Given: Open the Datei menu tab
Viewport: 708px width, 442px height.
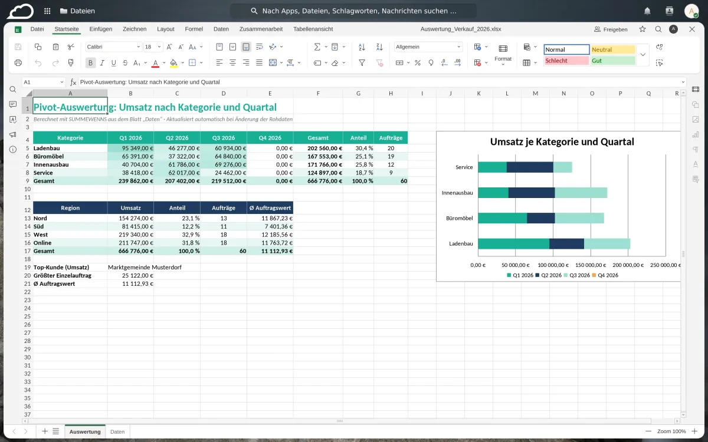Looking at the screenshot, I should click(x=37, y=29).
